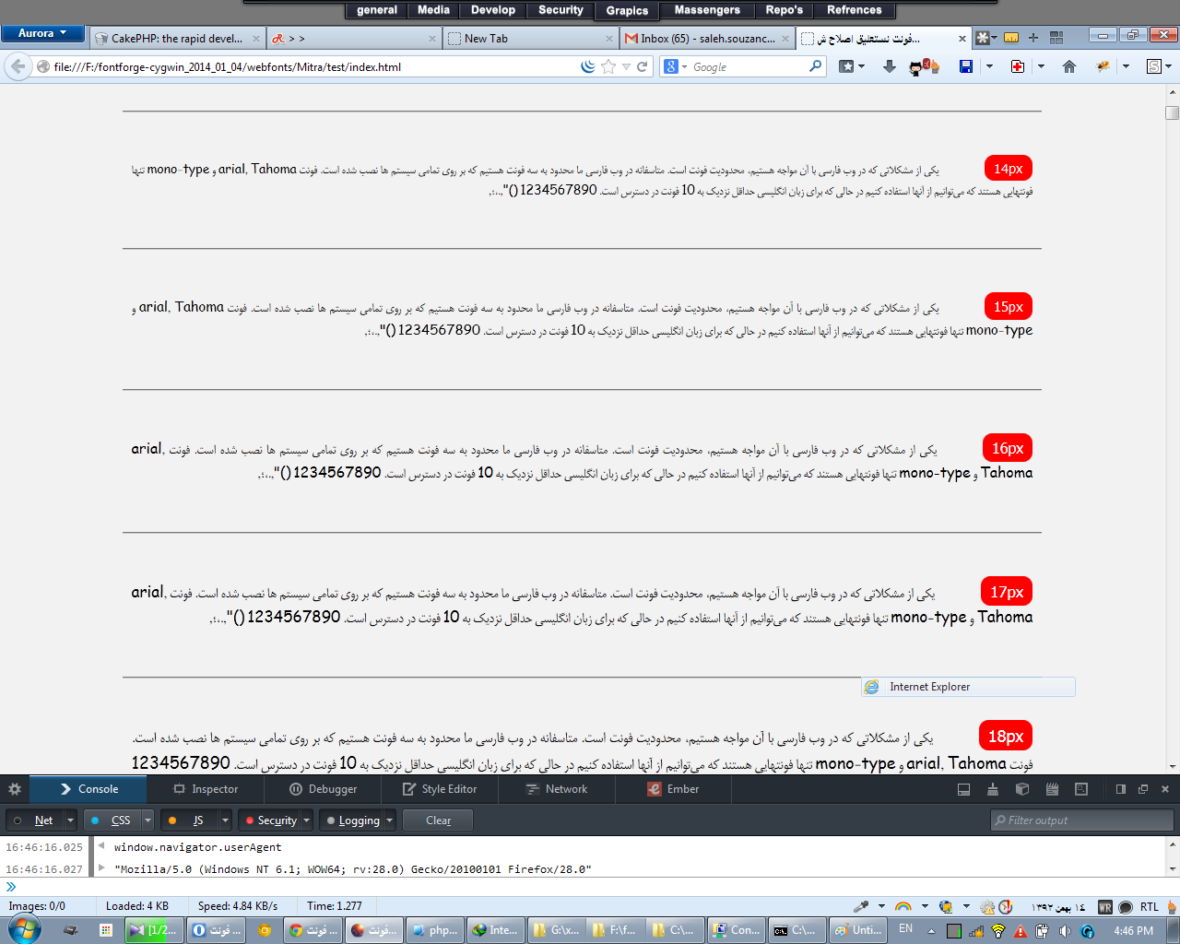Screen dimensions: 1180x944
Task: Bookmark this page with the star icon
Action: click(x=608, y=66)
